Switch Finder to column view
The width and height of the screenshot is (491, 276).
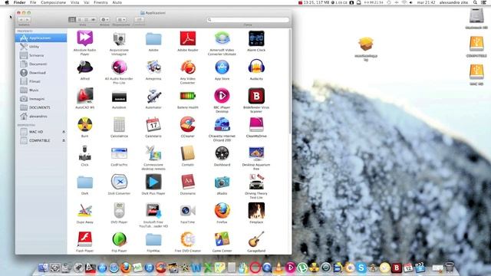(x=86, y=20)
